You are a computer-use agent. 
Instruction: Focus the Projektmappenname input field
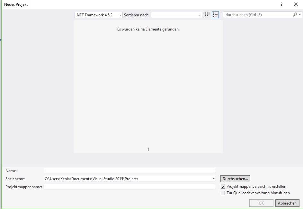tap(130, 187)
